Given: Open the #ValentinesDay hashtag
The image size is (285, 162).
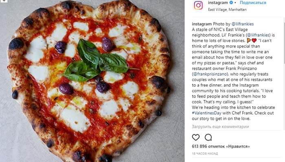Looking at the screenshot, I should tap(207, 113).
